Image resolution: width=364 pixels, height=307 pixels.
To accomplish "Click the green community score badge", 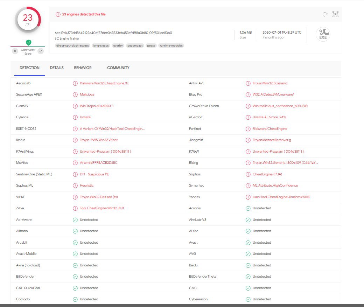I will (x=29, y=42).
